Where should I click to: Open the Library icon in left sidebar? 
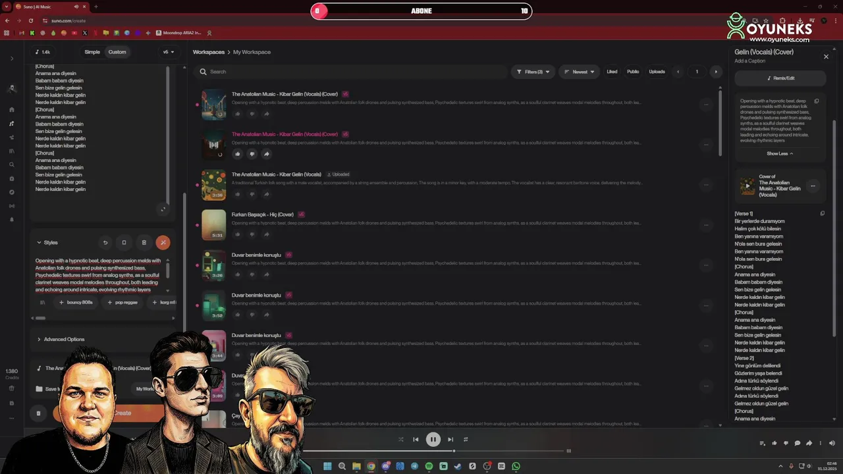12,151
